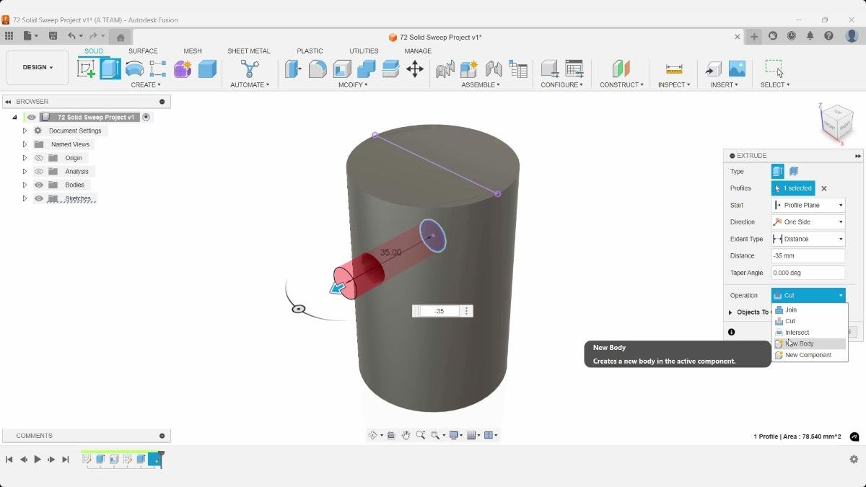Click the Extrude tool in toolbar
Image resolution: width=866 pixels, height=487 pixels.
110,69
